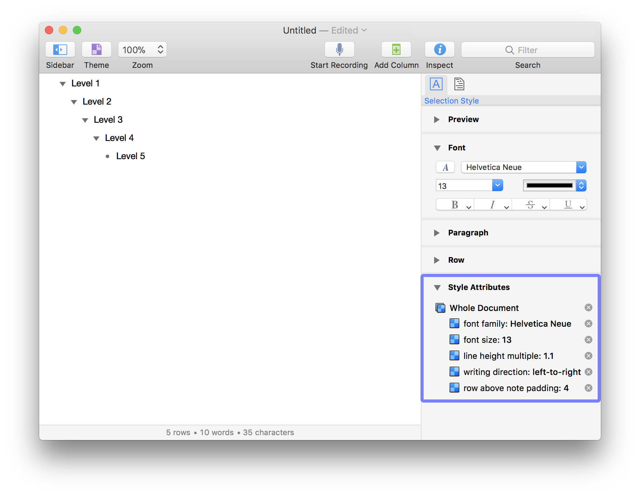Click the font family attribute swatch icon
Screen dimensions: 640x496
coord(454,324)
